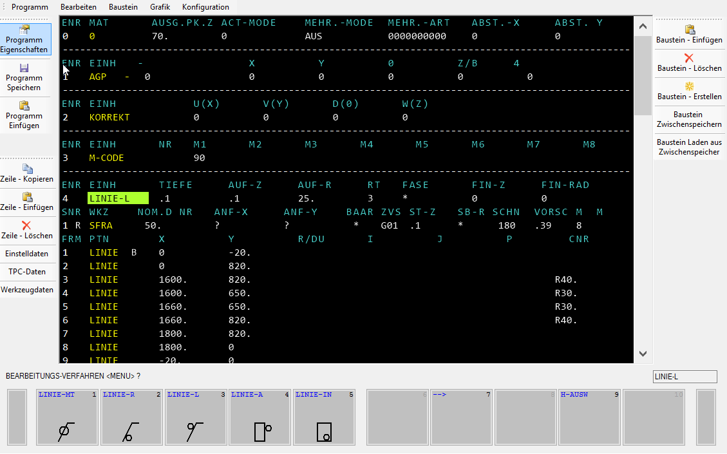Open the Grafik menu

(160, 7)
